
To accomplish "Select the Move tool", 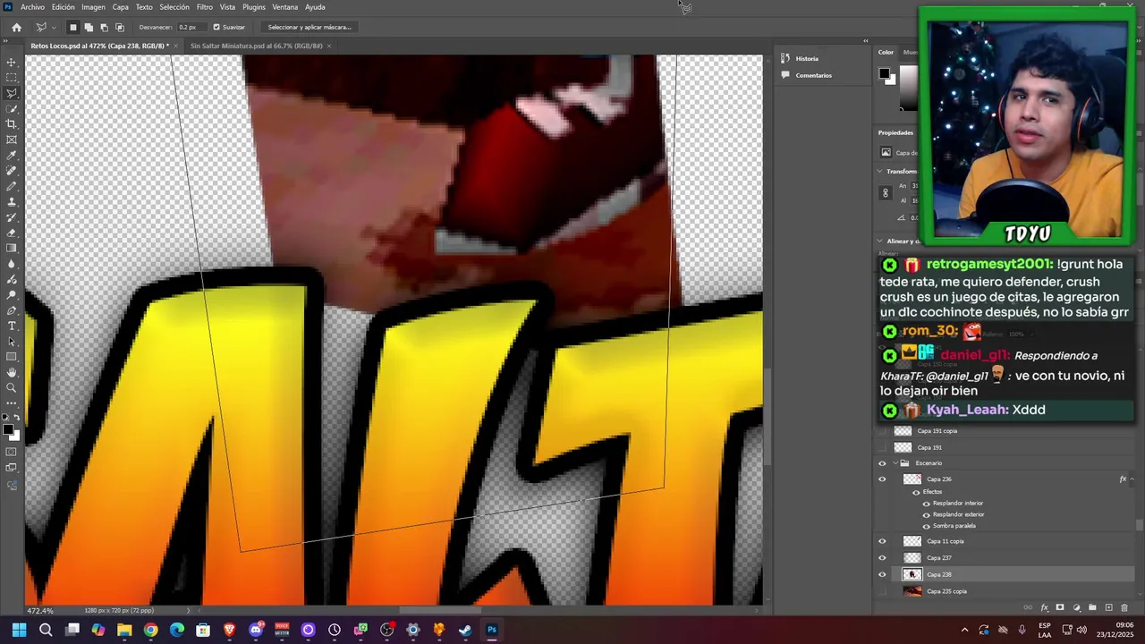I will (x=12, y=62).
